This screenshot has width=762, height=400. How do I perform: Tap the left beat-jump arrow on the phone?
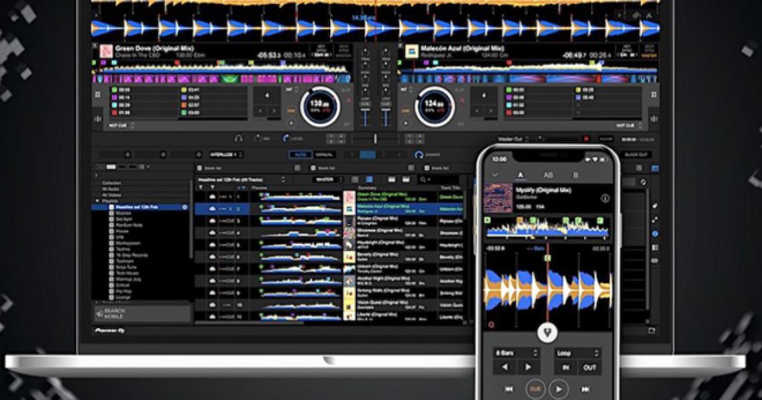point(505,367)
